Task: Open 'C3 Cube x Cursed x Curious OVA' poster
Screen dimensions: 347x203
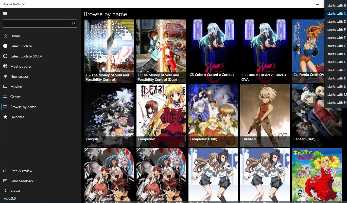Action: click(x=265, y=51)
